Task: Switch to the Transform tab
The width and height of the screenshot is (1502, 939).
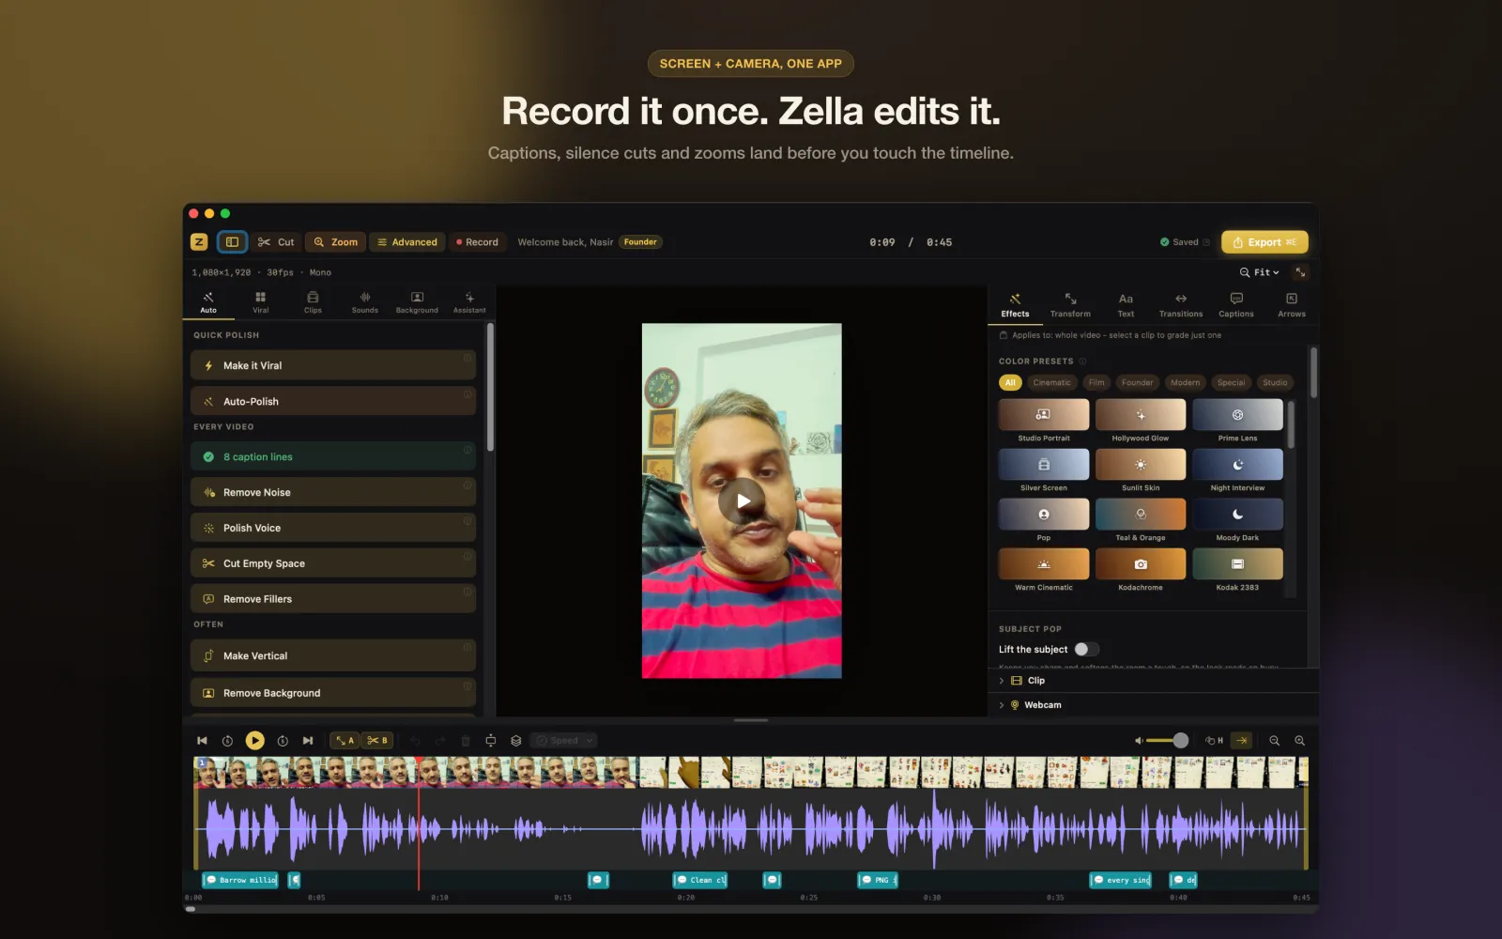Action: pyautogui.click(x=1070, y=305)
